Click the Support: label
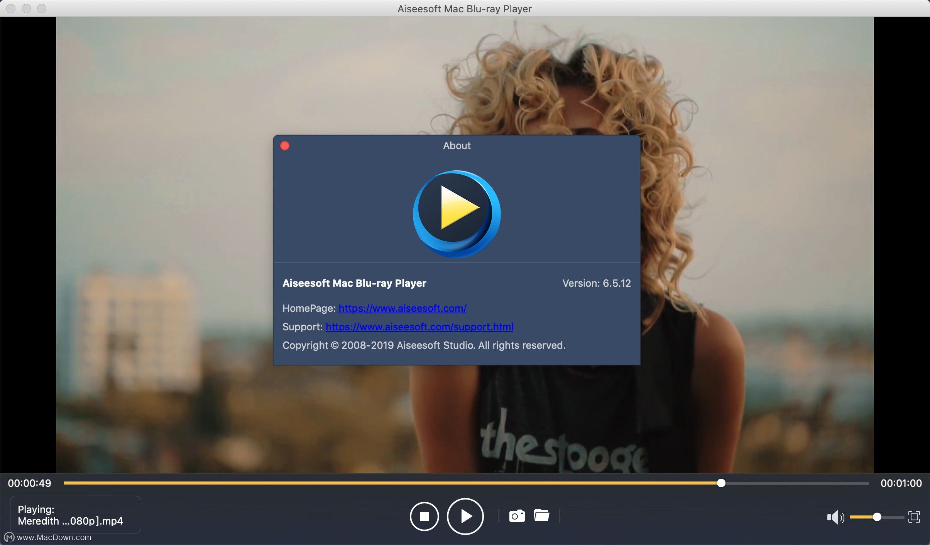 303,327
